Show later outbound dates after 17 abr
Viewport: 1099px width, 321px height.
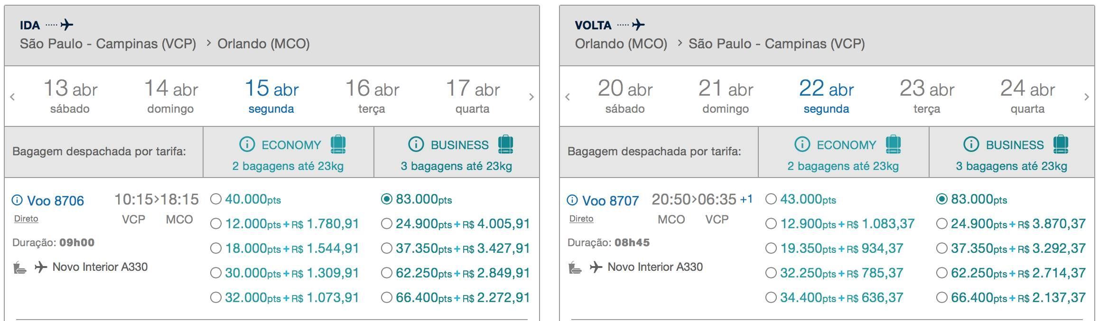pyautogui.click(x=531, y=97)
